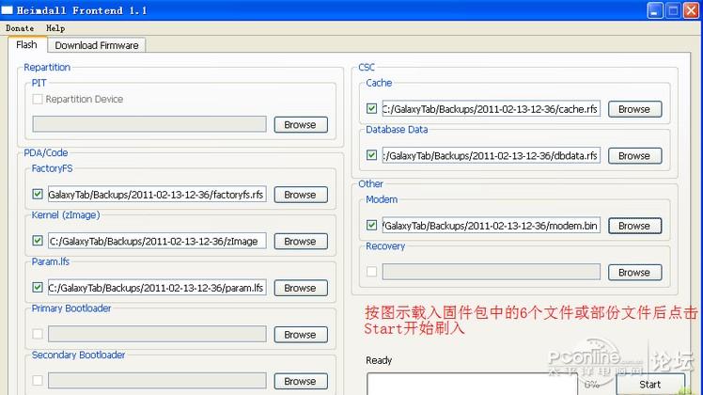Image resolution: width=703 pixels, height=395 pixels.
Task: Switch to the Flash tab
Action: coord(27,45)
